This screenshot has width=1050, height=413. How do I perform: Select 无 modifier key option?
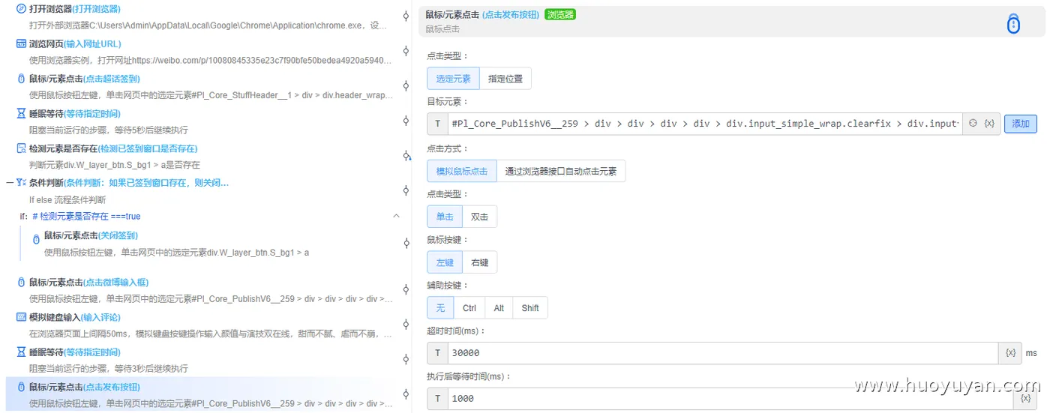point(440,308)
